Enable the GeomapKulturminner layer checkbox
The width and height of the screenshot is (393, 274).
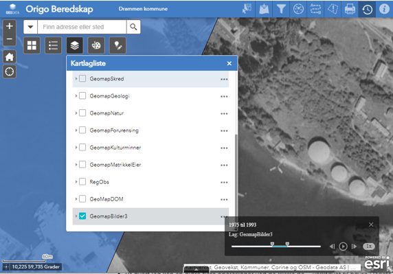[82, 147]
